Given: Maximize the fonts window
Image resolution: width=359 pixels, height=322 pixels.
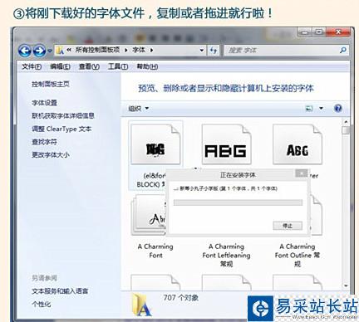Looking at the screenshot, I should pyautogui.click(x=319, y=32).
